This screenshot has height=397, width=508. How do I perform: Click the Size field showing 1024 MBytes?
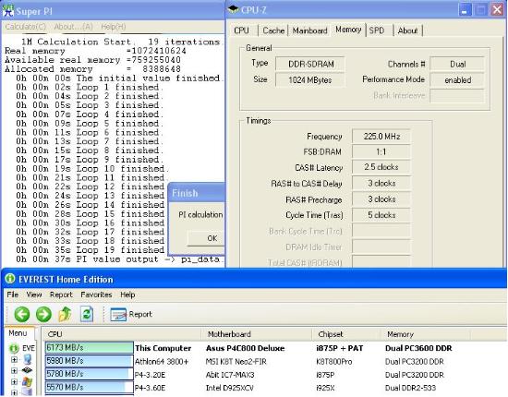(x=310, y=79)
